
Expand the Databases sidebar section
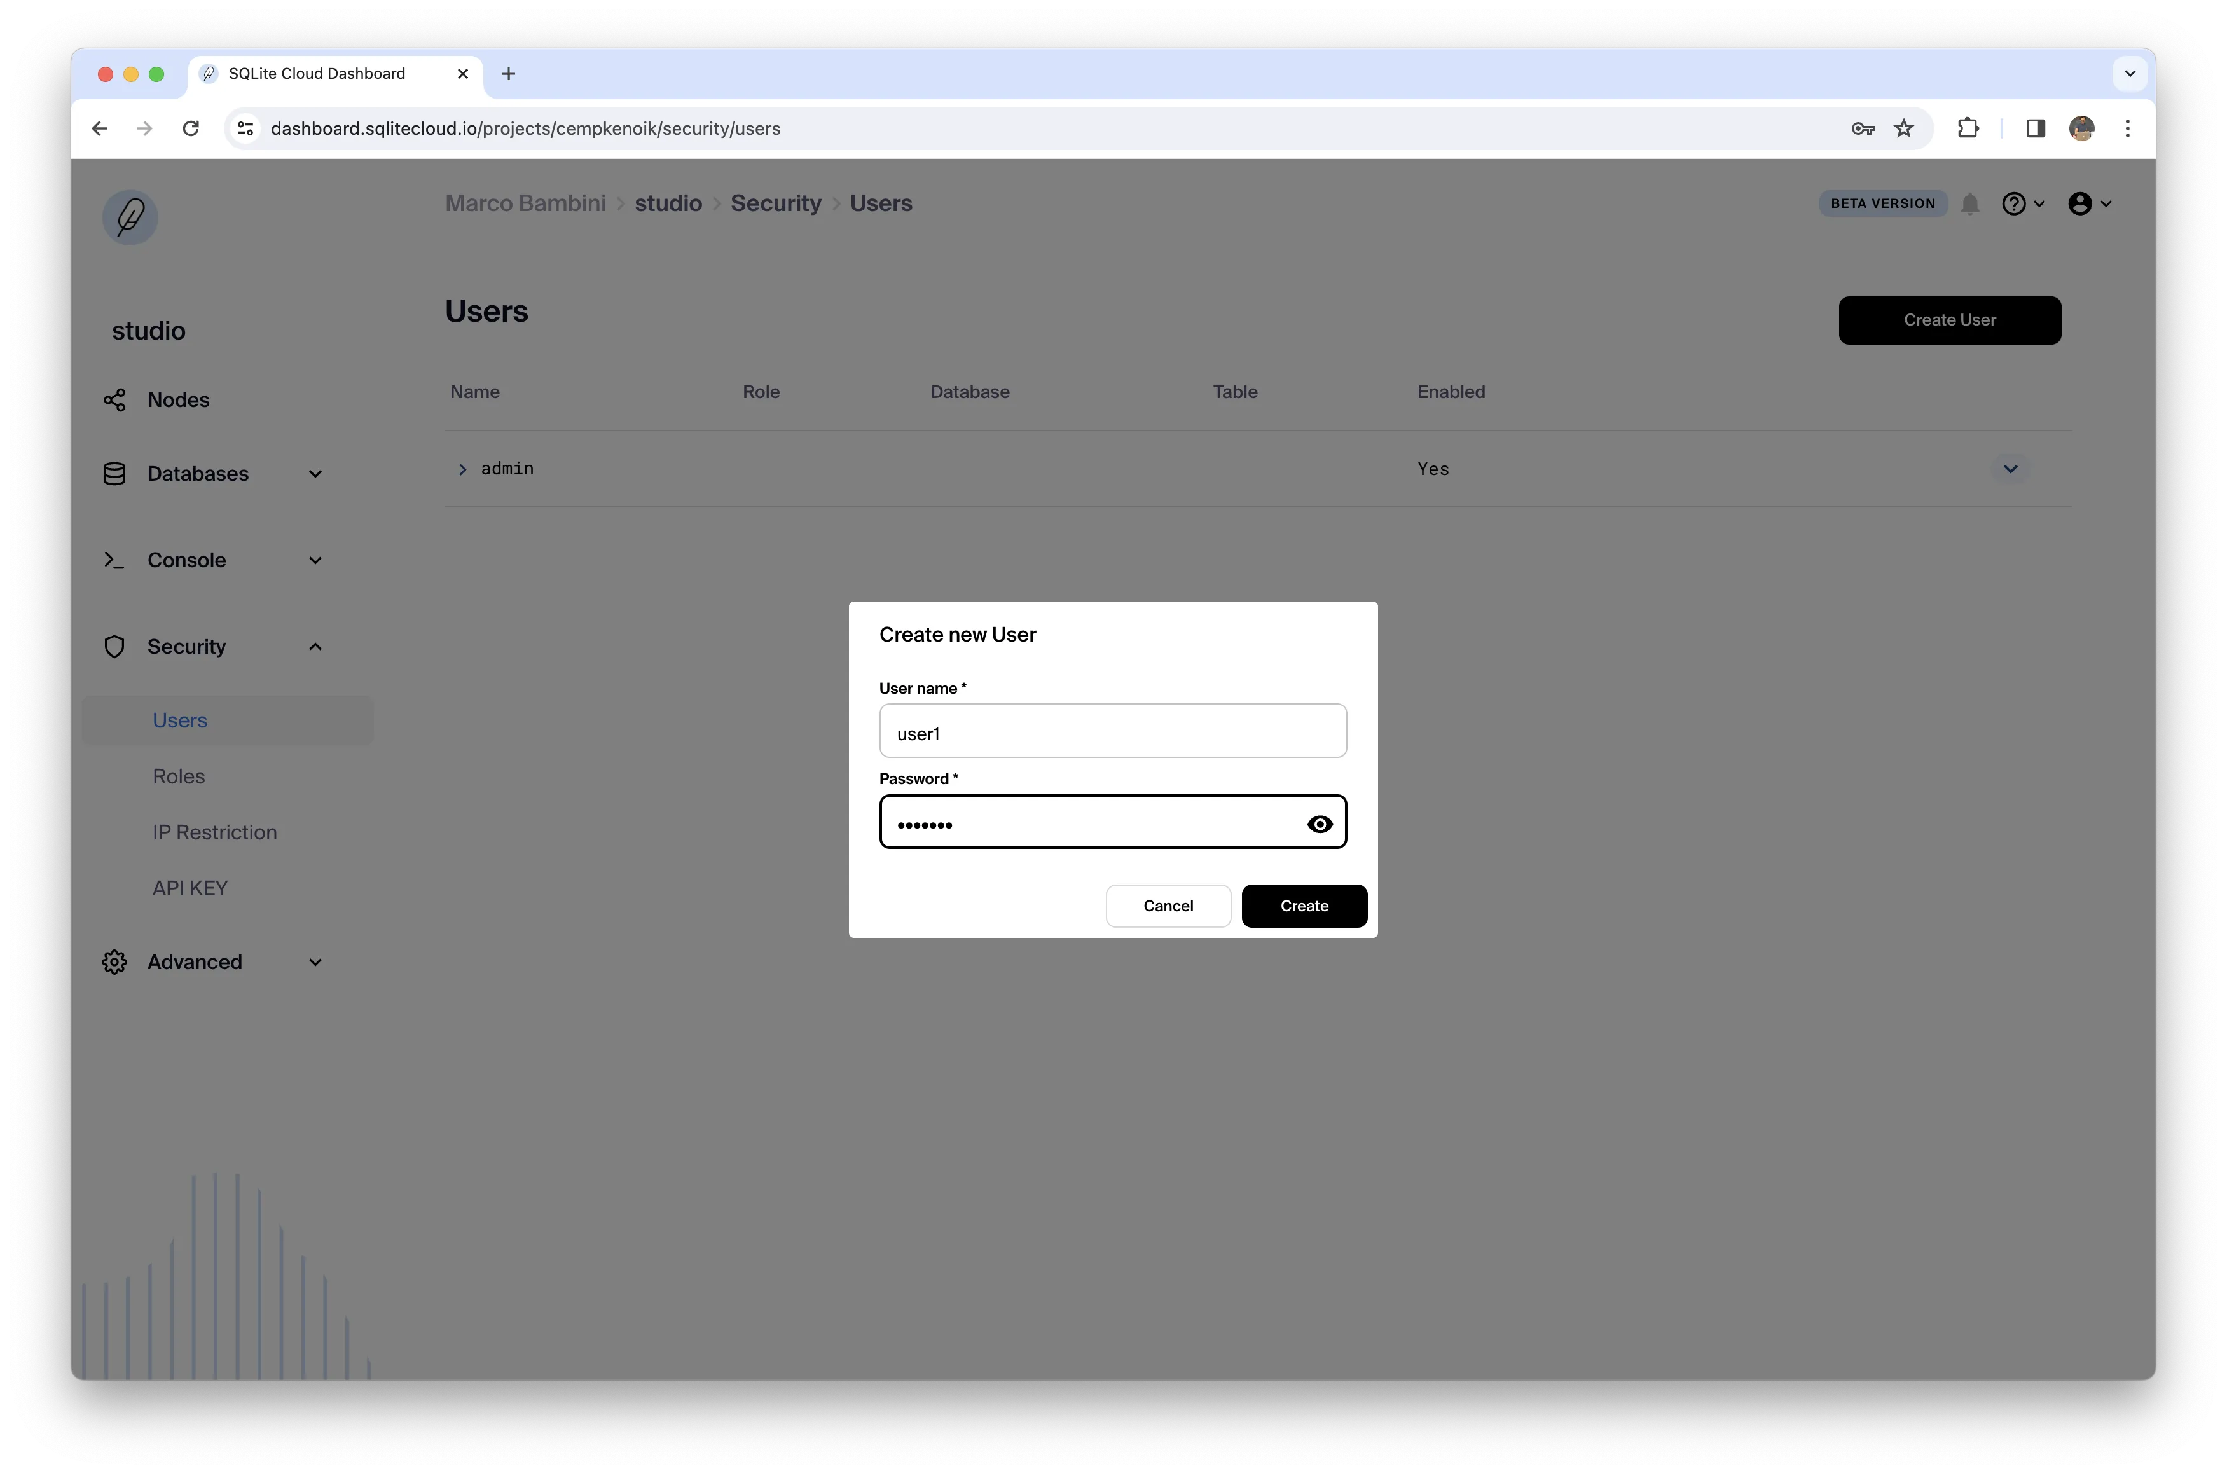315,474
